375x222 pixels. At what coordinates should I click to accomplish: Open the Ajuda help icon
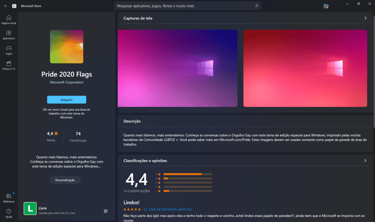click(9, 213)
